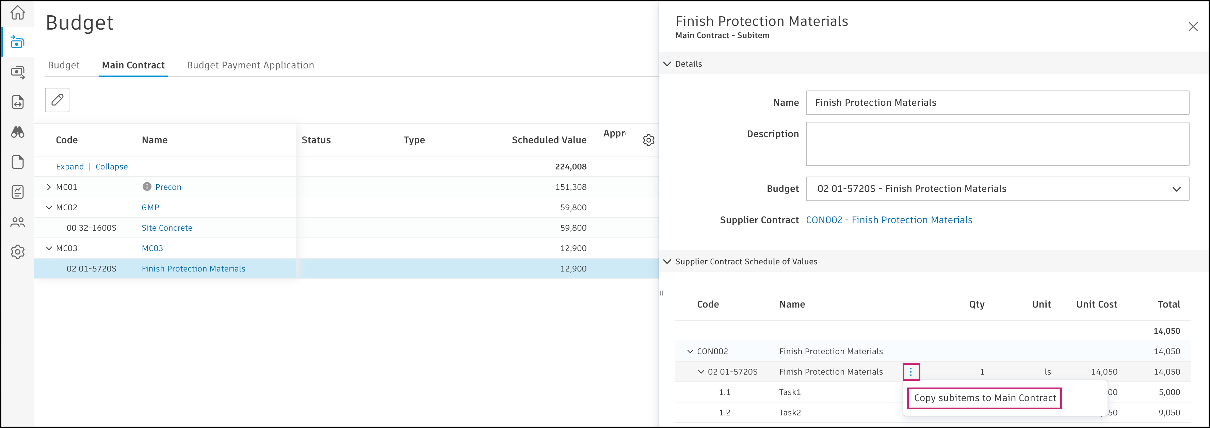Screen dimensions: 1210x428
Task: Expand the MC01 row
Action: coord(49,187)
